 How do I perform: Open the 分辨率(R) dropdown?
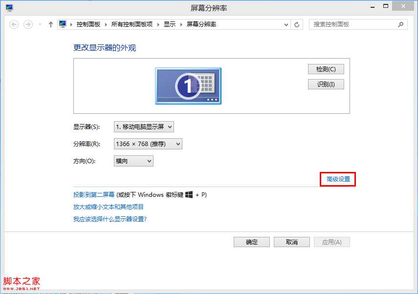point(148,144)
